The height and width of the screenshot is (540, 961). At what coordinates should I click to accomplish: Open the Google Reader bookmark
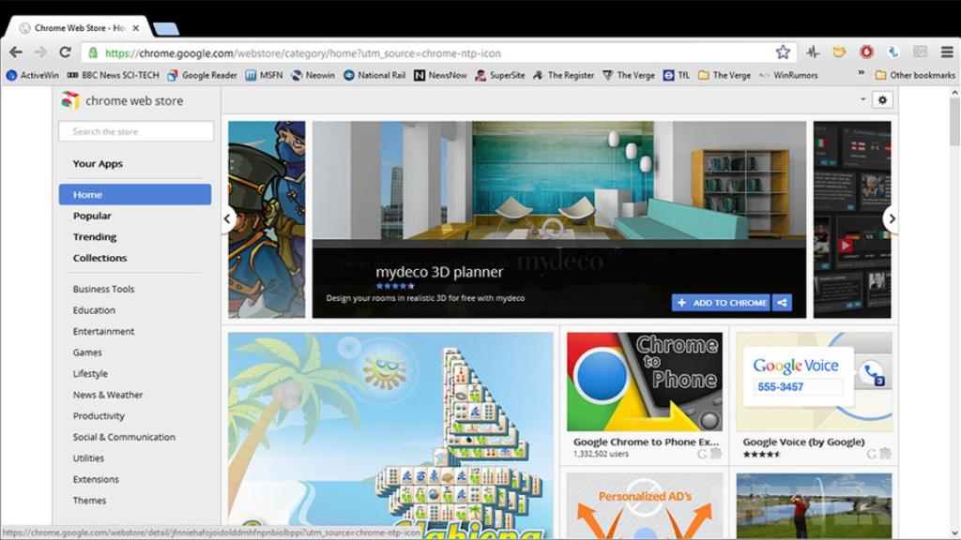click(x=202, y=75)
